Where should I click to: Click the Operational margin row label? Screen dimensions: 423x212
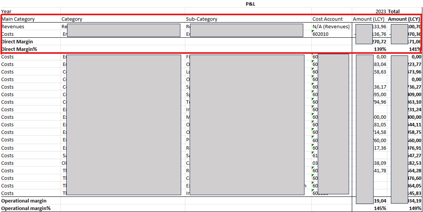tap(24, 201)
